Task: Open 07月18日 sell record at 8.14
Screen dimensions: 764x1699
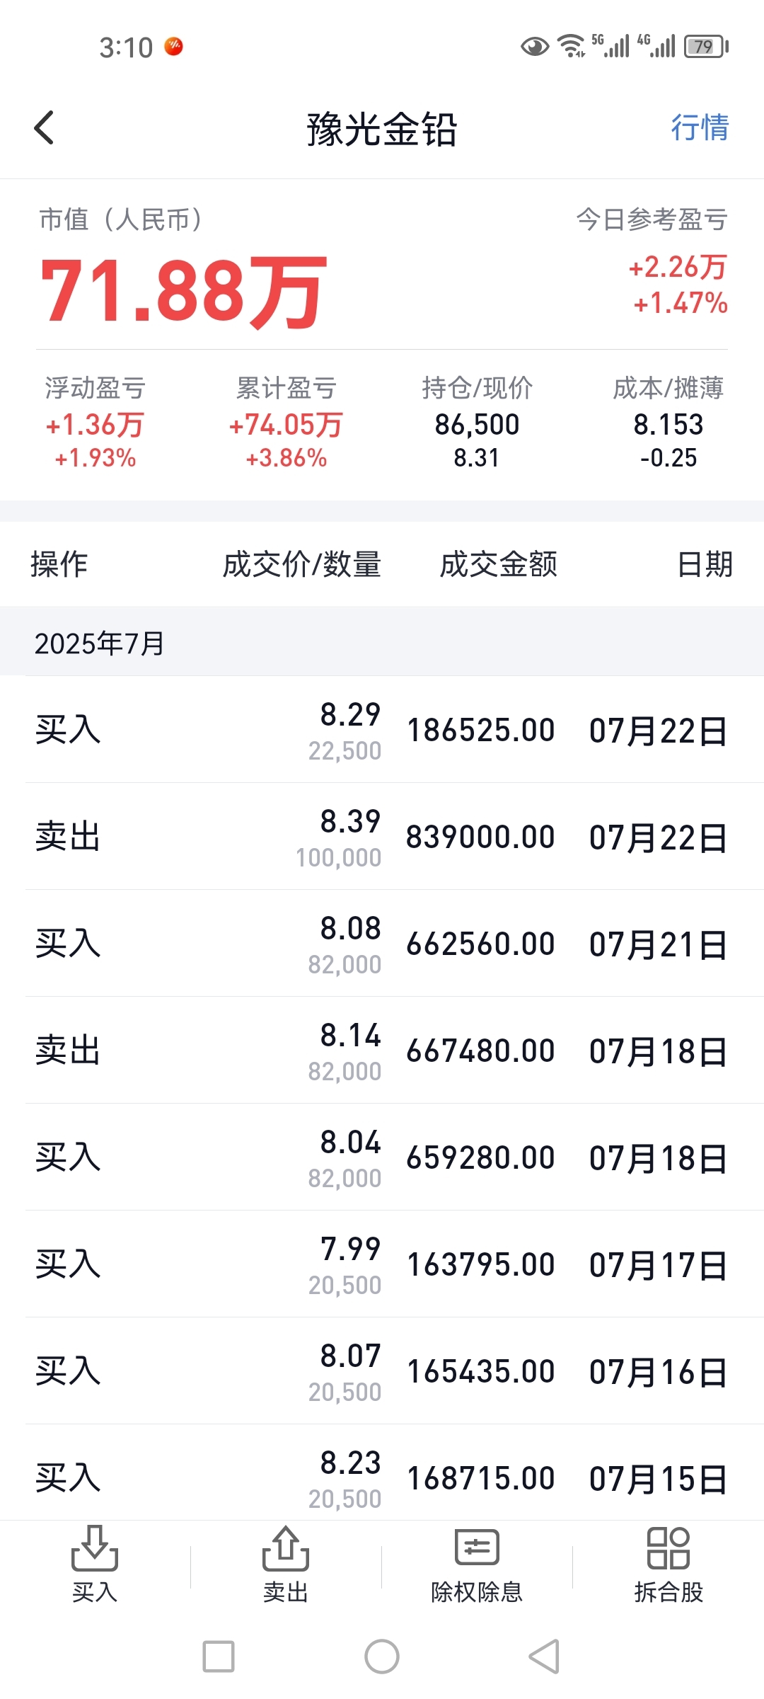Action: point(382,1051)
